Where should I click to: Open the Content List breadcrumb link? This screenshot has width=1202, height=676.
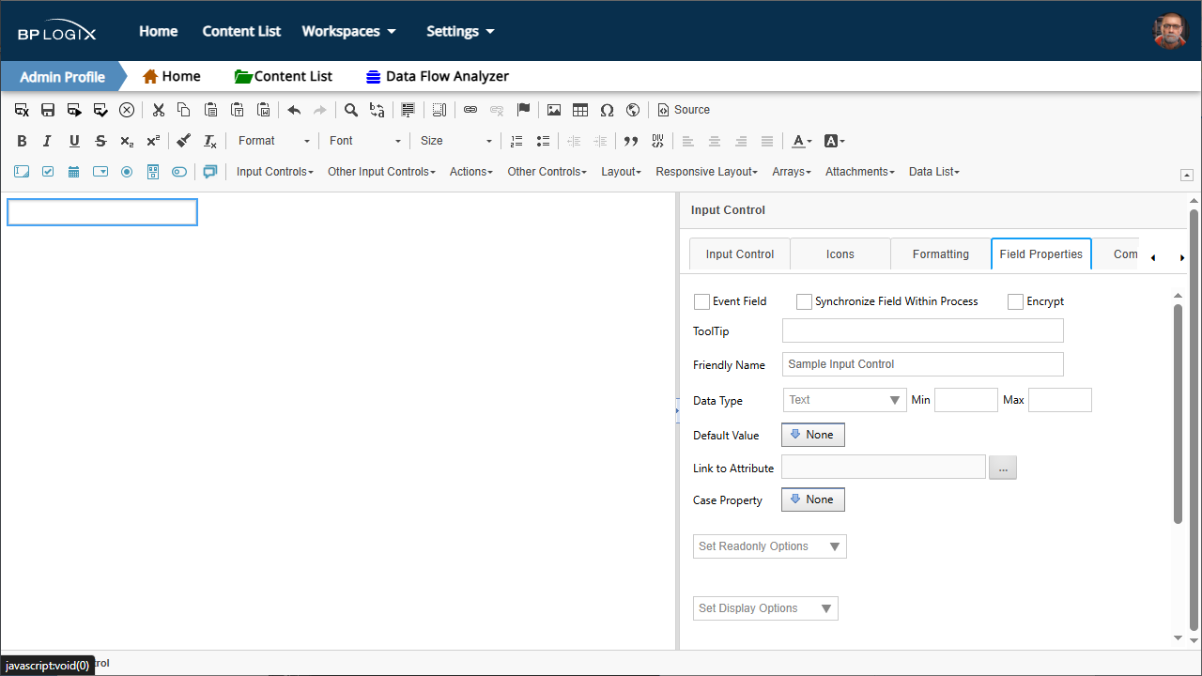284,77
